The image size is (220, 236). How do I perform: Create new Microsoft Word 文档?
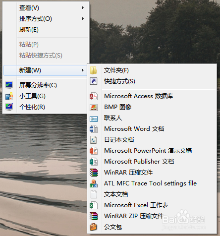(x=152, y=129)
